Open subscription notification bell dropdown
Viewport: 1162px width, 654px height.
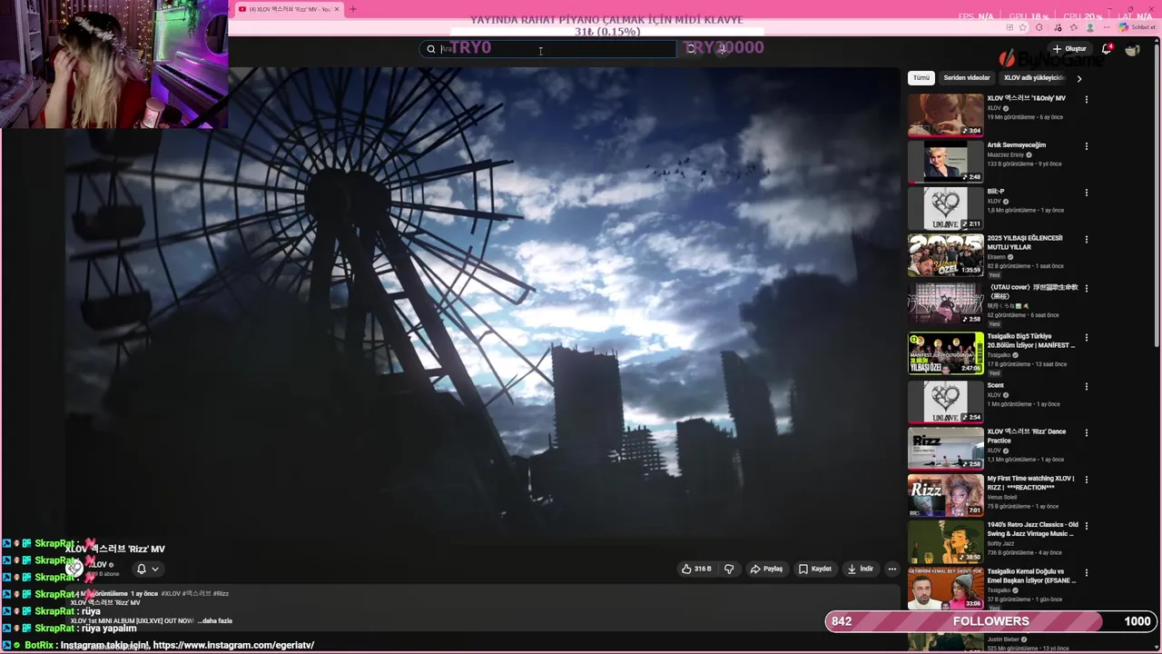coord(147,569)
